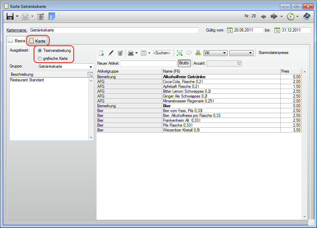Switch to the Karte tab
This screenshot has height=228, width=317.
(38, 41)
